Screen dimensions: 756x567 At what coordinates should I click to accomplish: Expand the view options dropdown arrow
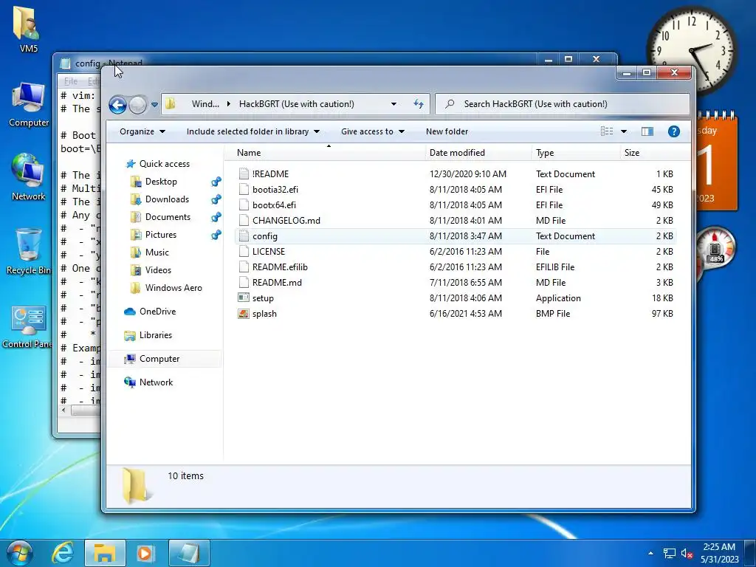(623, 131)
